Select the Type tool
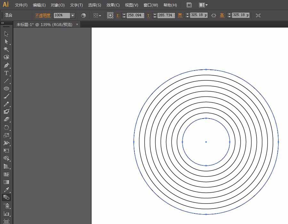 (x=6, y=73)
